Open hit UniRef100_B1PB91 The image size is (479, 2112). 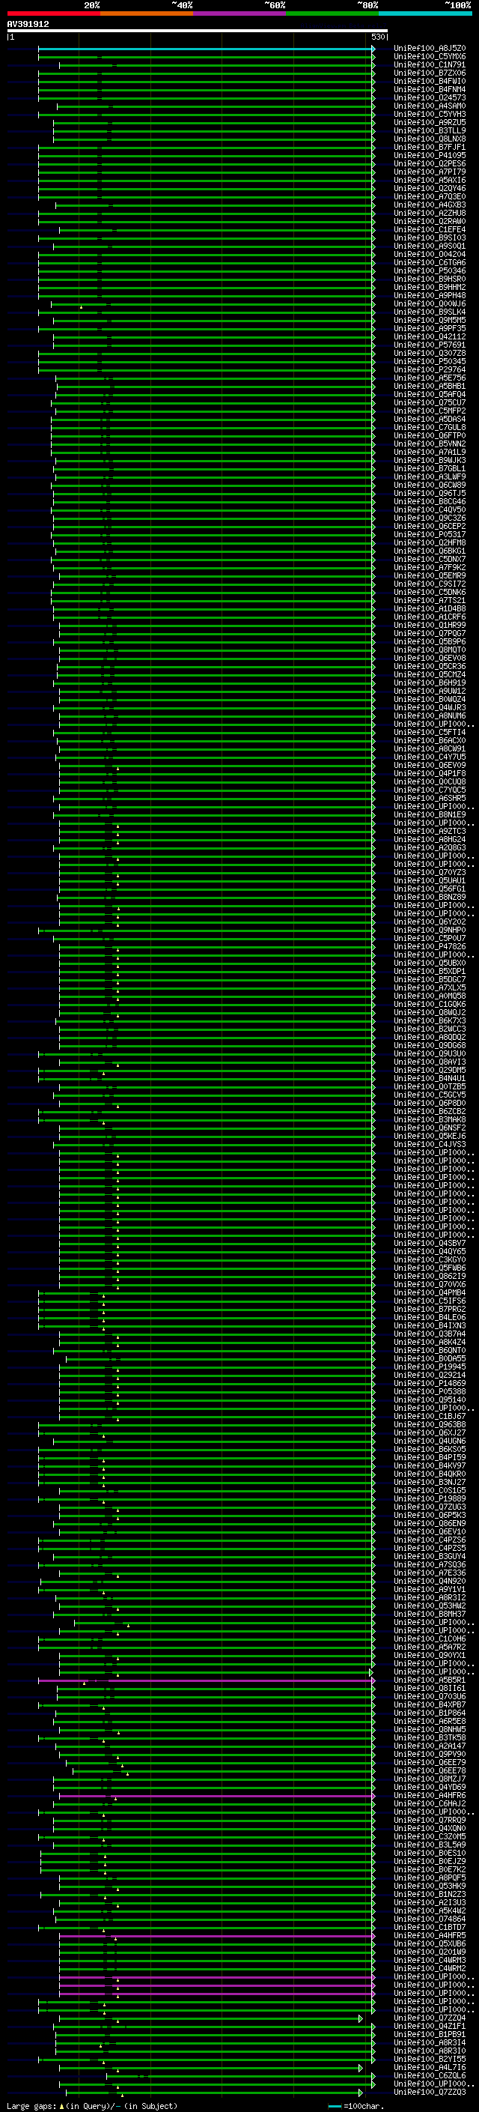pos(430,2034)
